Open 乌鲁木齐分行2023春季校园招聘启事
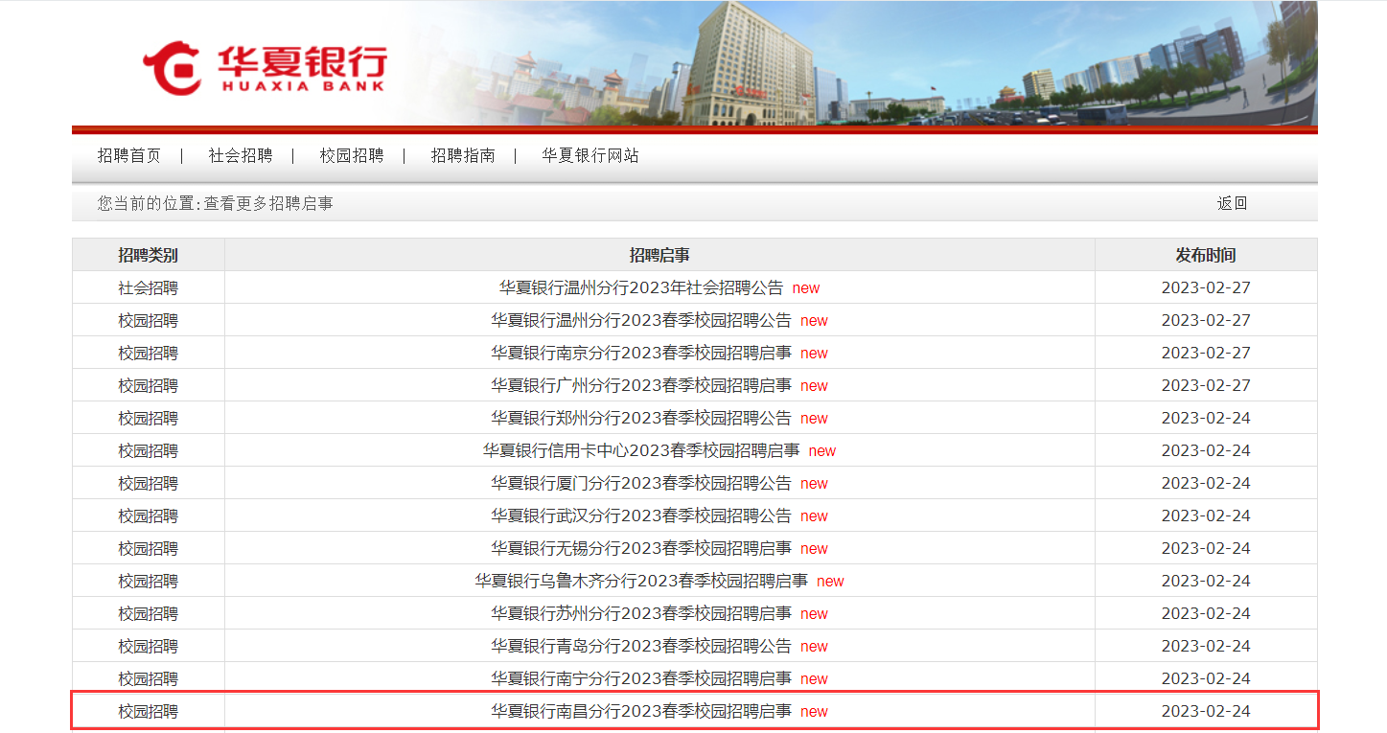Screen dimensions: 1387x733 point(641,581)
